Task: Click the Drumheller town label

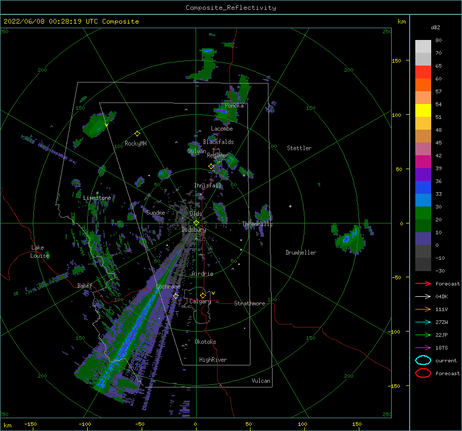Action: (x=301, y=253)
